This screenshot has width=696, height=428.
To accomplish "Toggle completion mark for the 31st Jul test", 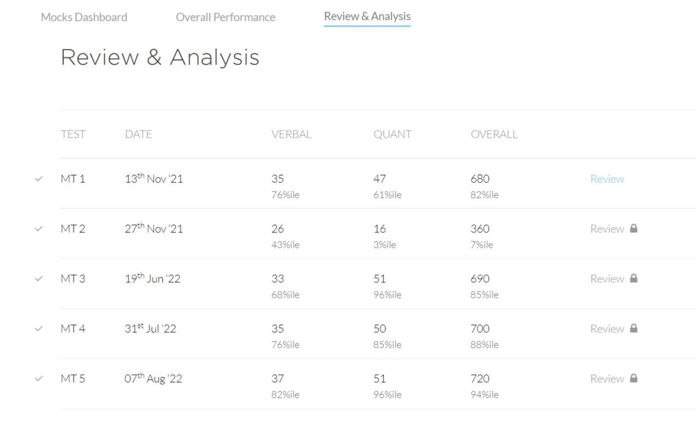I will click(39, 328).
